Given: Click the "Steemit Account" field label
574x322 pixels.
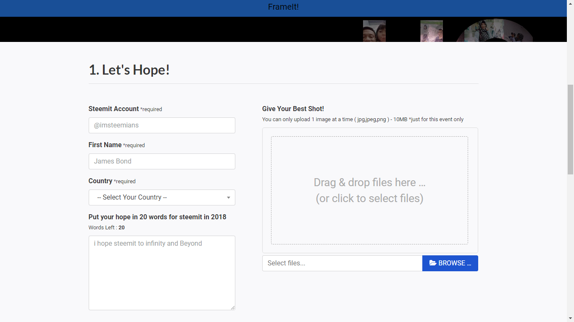Looking at the screenshot, I should (x=113, y=109).
